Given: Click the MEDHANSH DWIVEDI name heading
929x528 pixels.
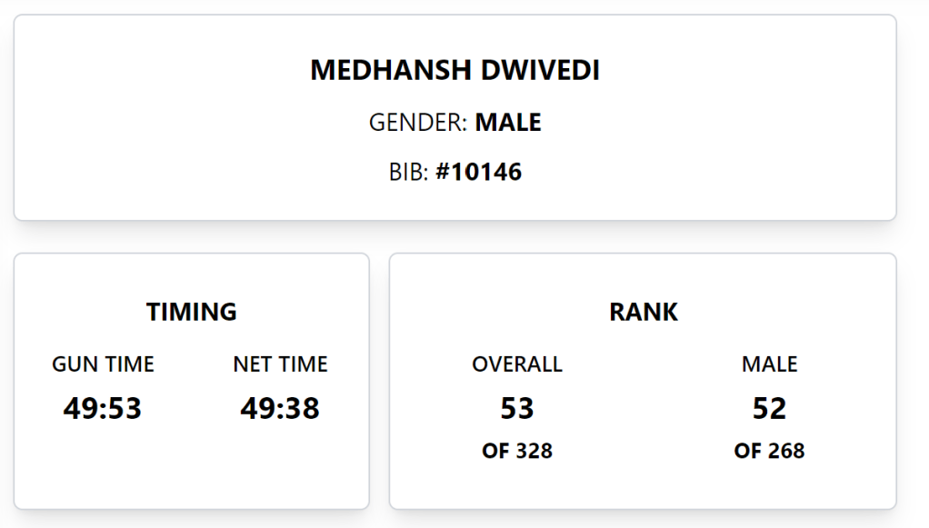Looking at the screenshot, I should tap(455, 71).
